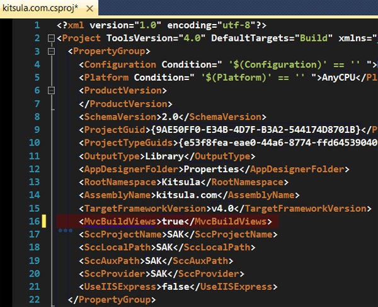Click the ProjectTypeGuids value e53f8fea
Viewport: 378px width, 307px height.
click(278, 142)
